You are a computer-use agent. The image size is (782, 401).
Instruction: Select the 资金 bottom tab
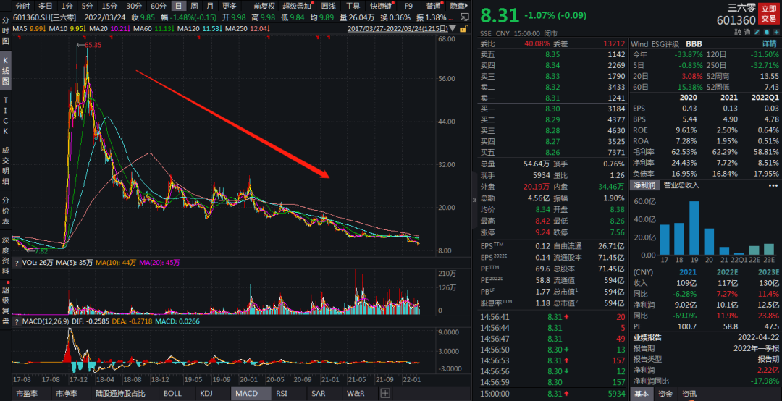[x=665, y=394]
